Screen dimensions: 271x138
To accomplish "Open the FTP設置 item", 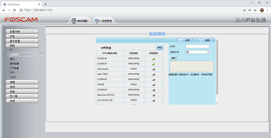I will 14,68.
